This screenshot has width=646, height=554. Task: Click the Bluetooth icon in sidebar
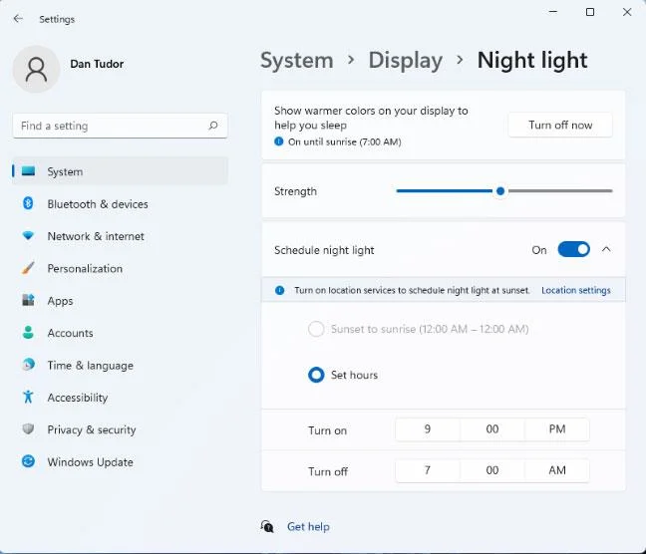28,203
